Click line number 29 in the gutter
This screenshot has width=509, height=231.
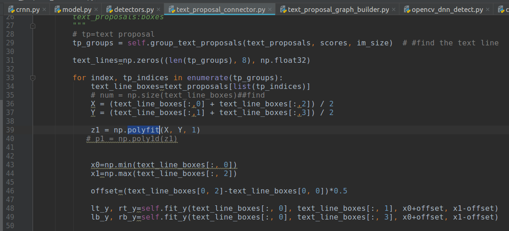click(10, 43)
